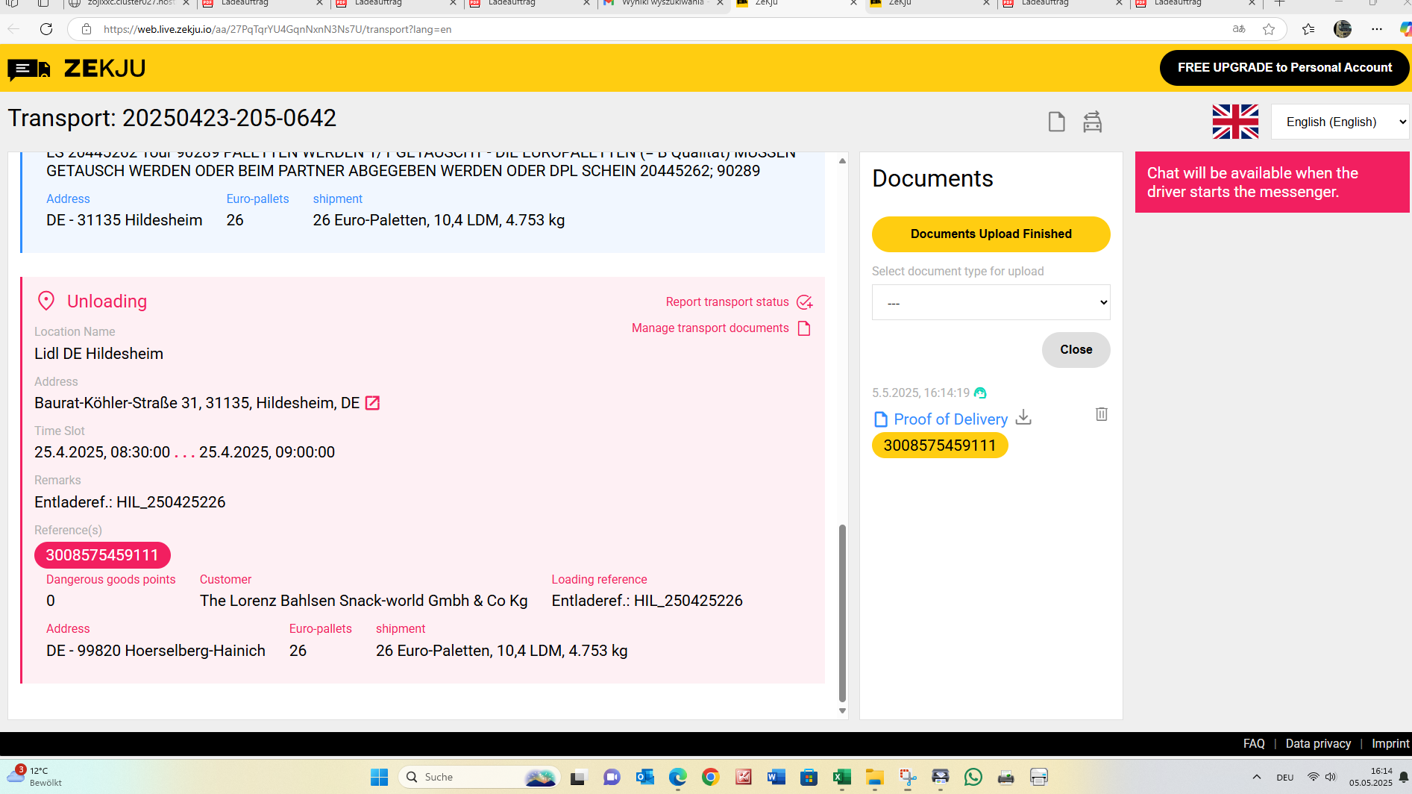The height and width of the screenshot is (794, 1412).
Task: Click the chat availability pink notice
Action: 1272,182
